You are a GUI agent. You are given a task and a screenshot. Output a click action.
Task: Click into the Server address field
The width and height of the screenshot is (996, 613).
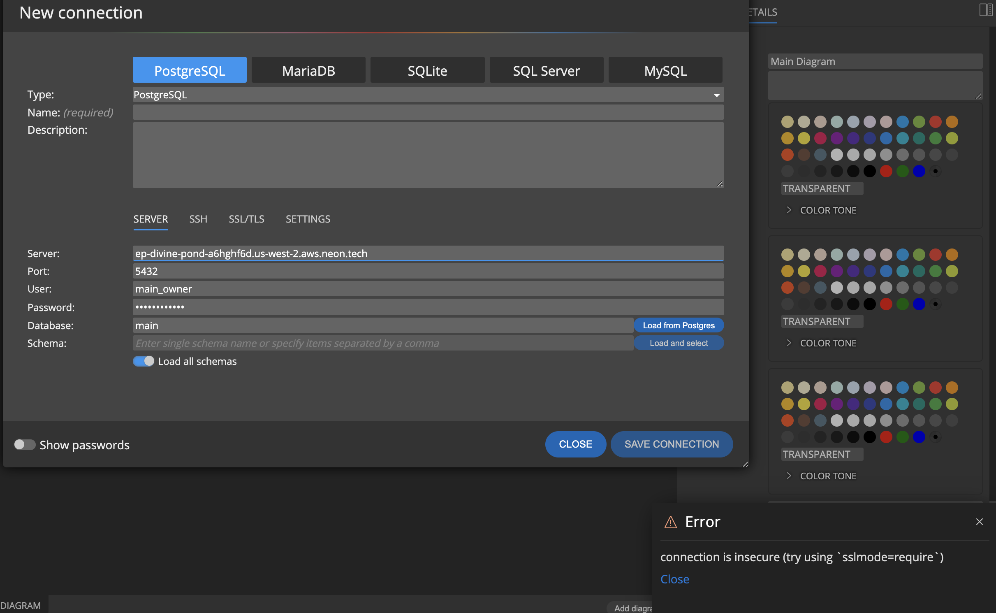(428, 253)
